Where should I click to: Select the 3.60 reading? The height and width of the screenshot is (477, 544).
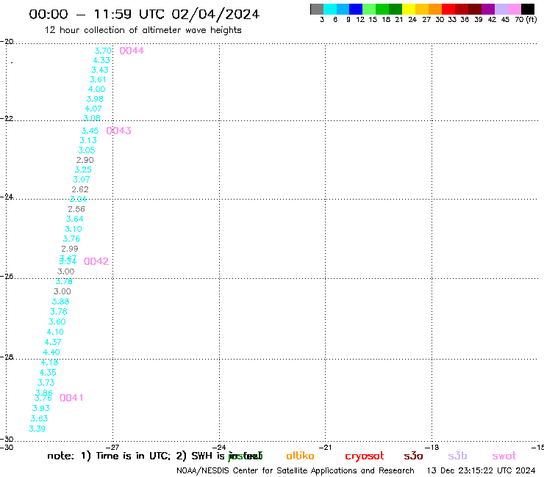pos(57,322)
